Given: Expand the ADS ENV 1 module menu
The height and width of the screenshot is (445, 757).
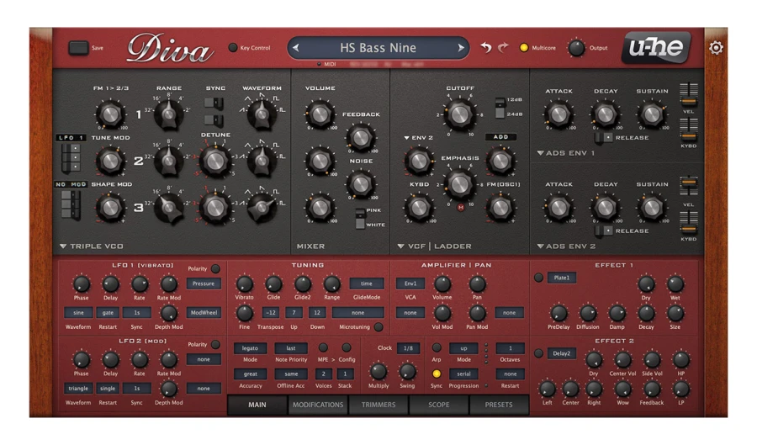Looking at the screenshot, I should [x=566, y=153].
